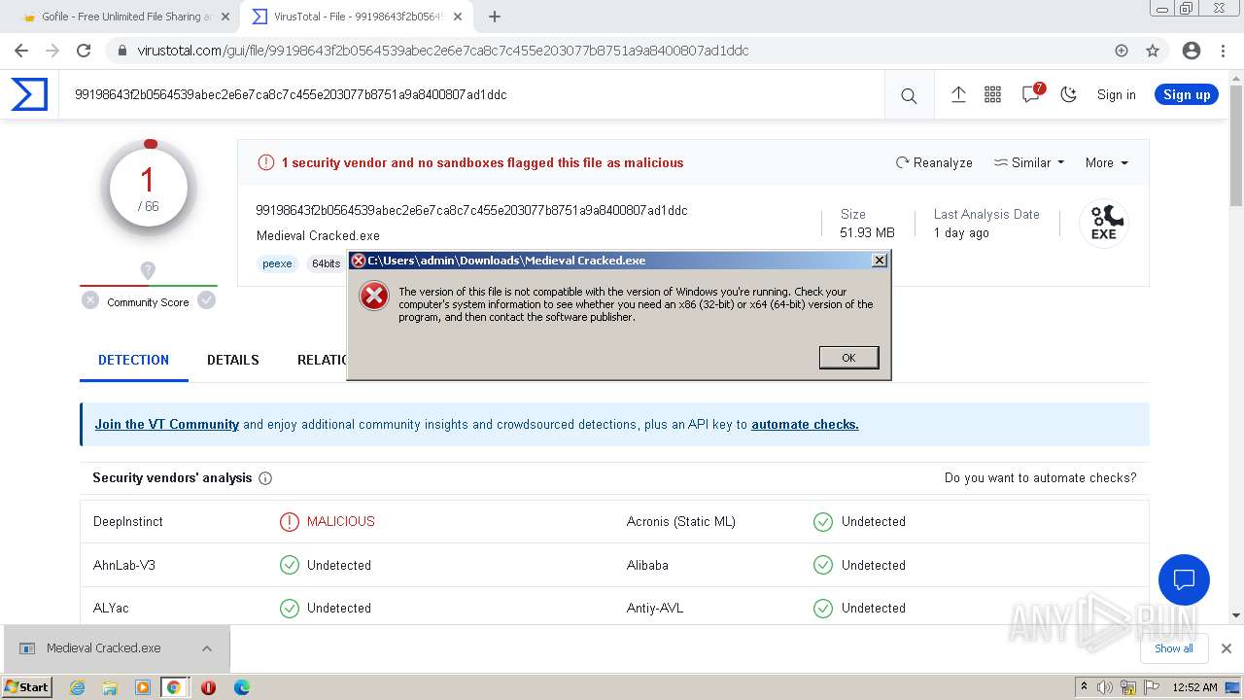Click the red Opera-style taskbar icon
The width and height of the screenshot is (1244, 700).
click(x=208, y=687)
